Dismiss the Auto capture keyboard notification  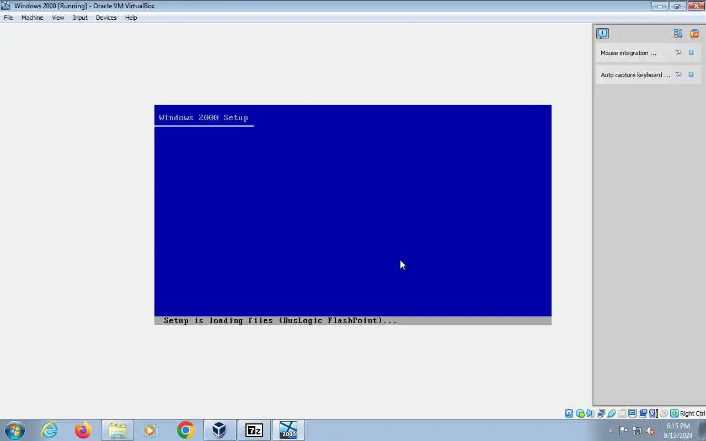tap(691, 75)
